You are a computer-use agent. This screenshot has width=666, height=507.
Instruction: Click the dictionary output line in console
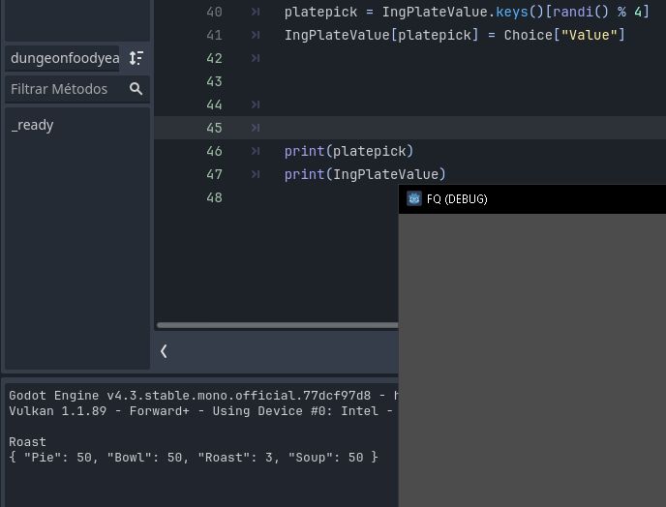pos(194,458)
